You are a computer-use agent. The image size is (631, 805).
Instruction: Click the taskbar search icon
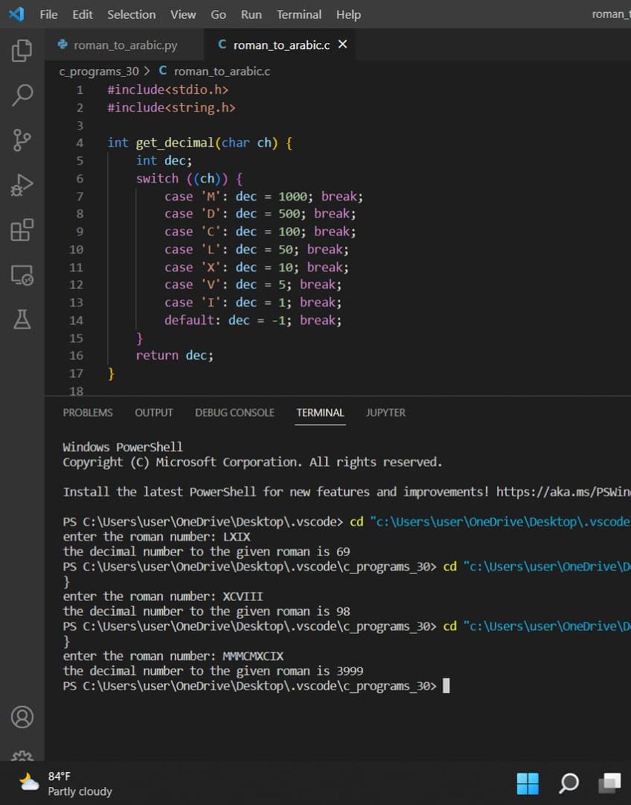pyautogui.click(x=568, y=783)
